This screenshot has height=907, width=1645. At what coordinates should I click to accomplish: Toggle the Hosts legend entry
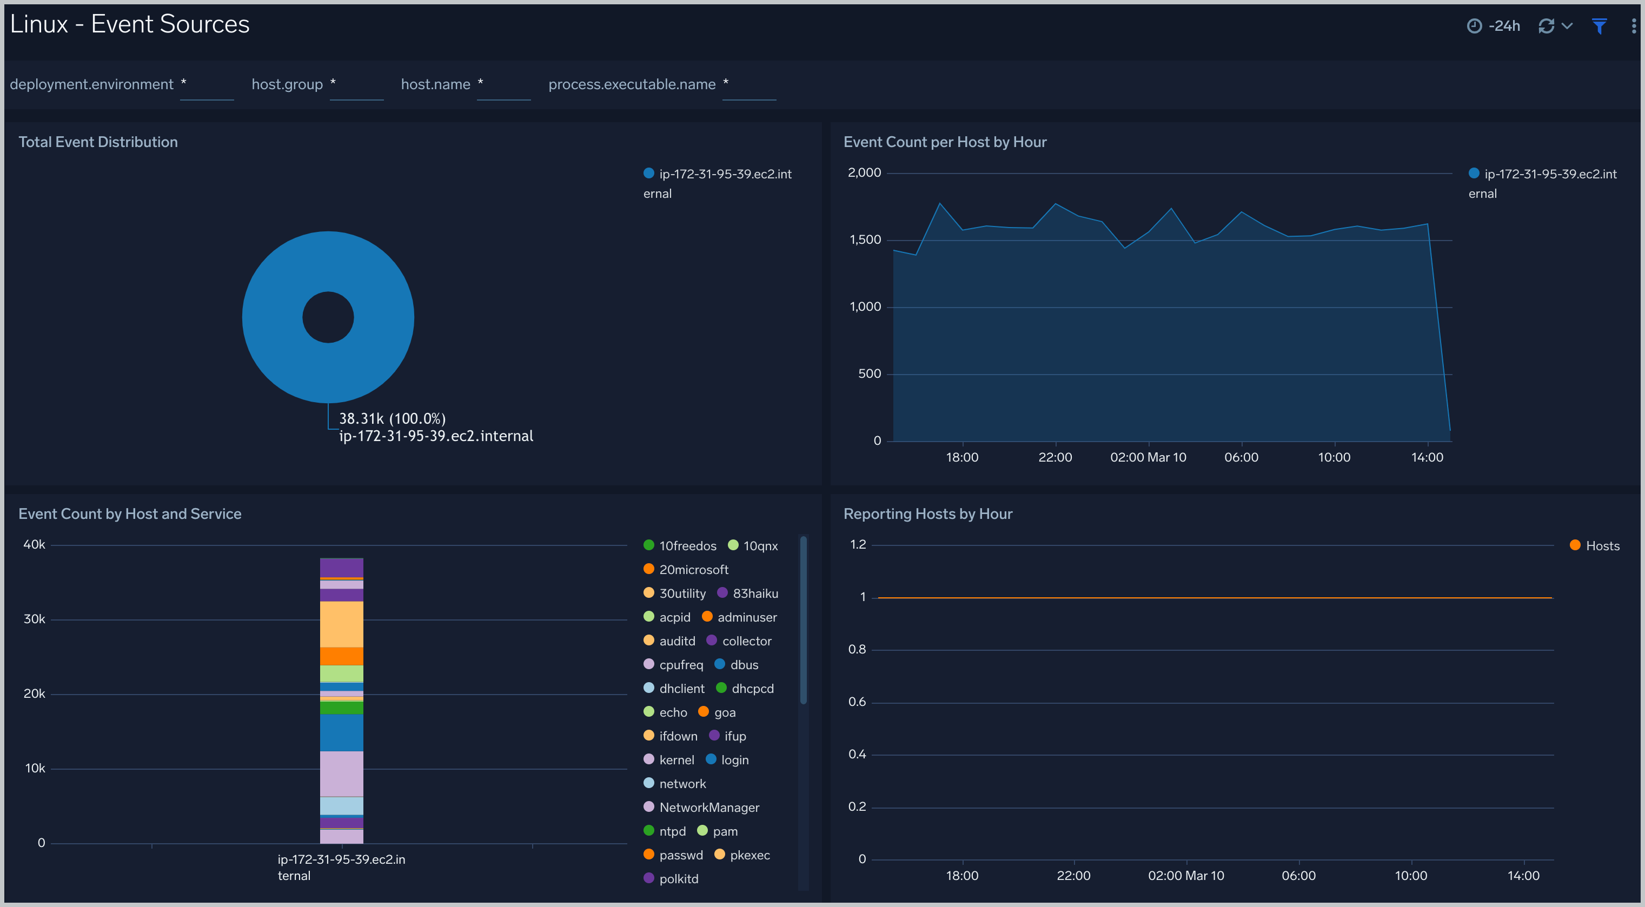tap(1595, 546)
